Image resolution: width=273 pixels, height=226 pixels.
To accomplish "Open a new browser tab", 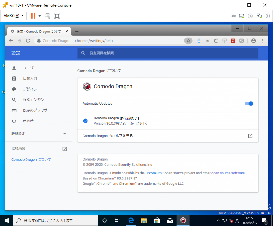I will tap(77, 31).
